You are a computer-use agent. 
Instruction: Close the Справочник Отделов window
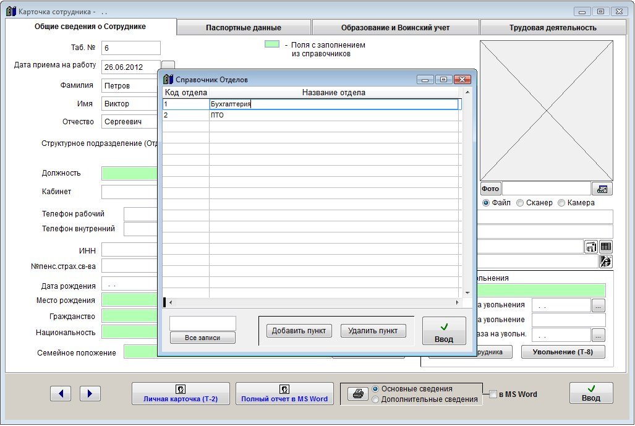[462, 80]
